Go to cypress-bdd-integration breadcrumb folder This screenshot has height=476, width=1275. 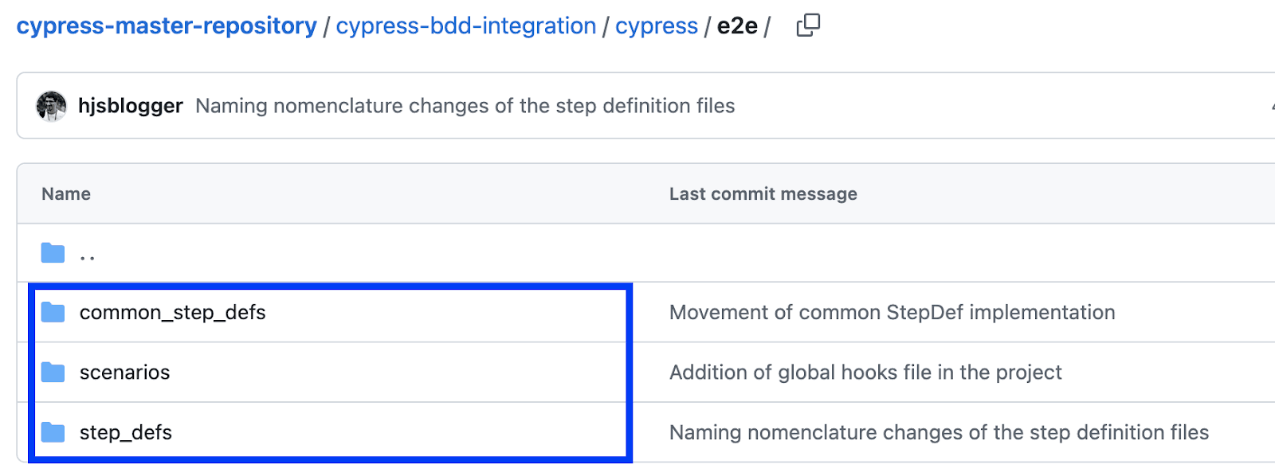pos(465,25)
